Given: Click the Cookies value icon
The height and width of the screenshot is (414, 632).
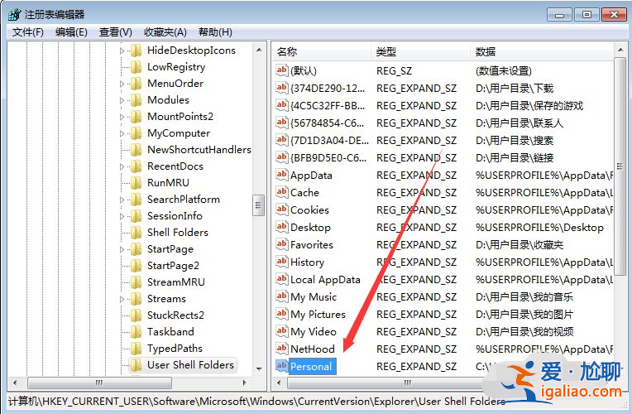Looking at the screenshot, I should [282, 209].
